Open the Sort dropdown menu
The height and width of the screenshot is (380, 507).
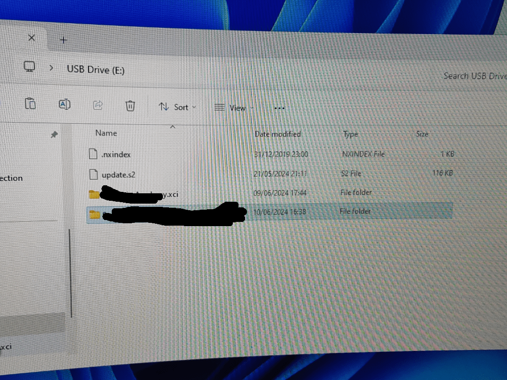[177, 107]
